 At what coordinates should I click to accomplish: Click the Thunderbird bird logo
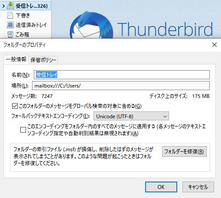(91, 25)
